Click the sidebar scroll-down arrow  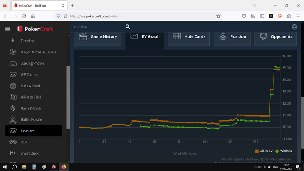click(x=68, y=161)
